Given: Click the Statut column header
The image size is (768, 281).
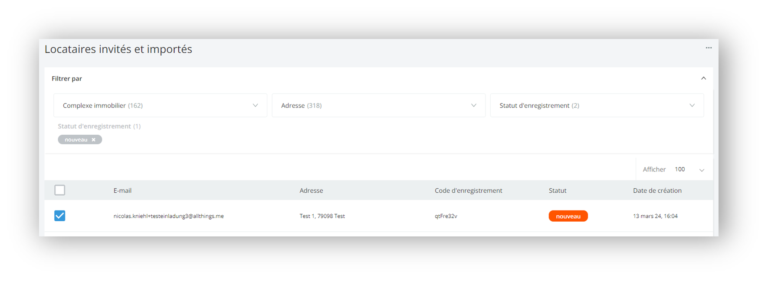Looking at the screenshot, I should 558,191.
